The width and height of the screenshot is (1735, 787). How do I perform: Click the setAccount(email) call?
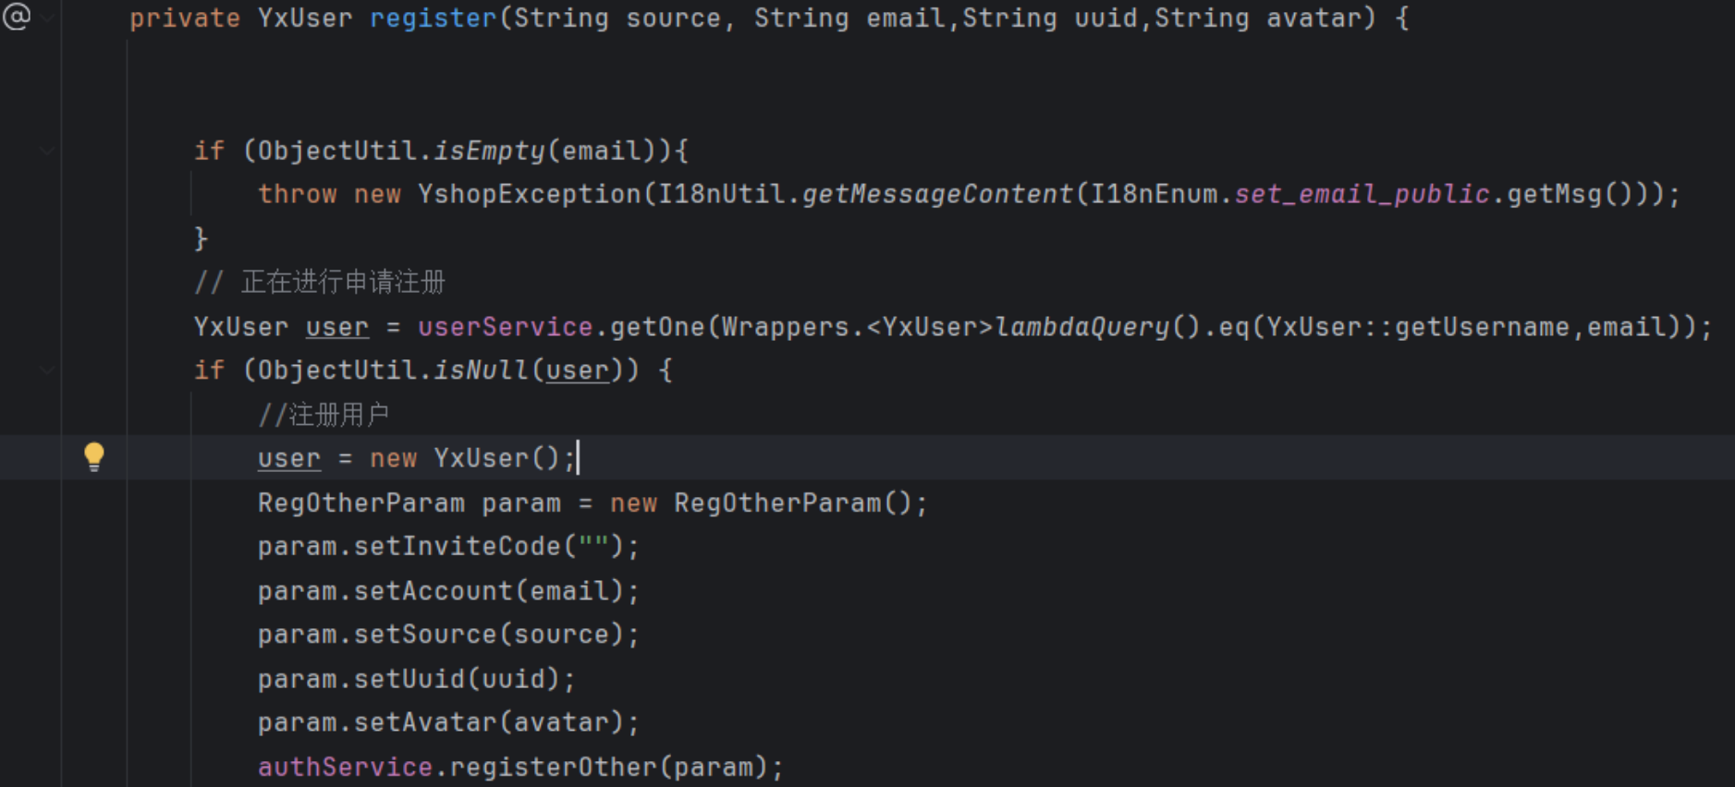point(489,590)
